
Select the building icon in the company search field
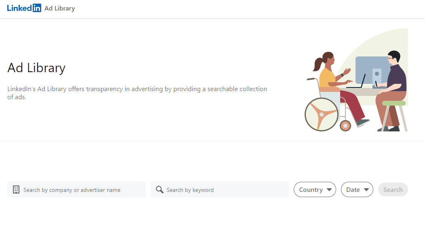pos(16,189)
